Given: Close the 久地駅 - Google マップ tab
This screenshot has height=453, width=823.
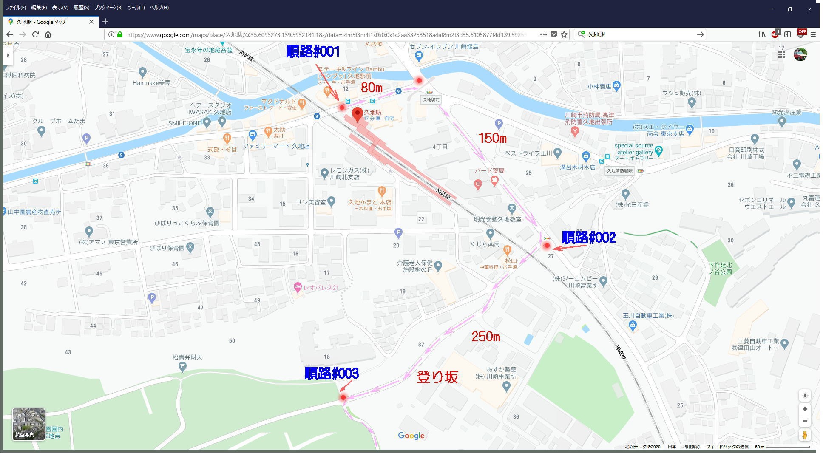Looking at the screenshot, I should pos(91,22).
